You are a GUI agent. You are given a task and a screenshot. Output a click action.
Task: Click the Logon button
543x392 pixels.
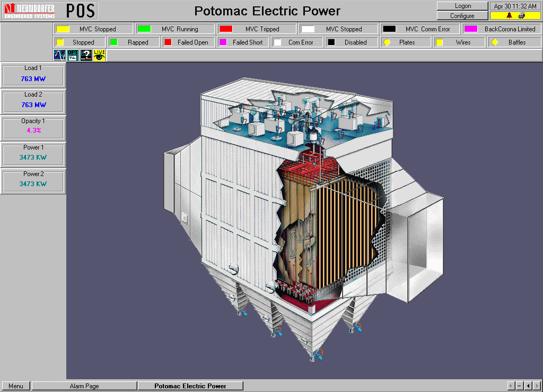pyautogui.click(x=462, y=6)
